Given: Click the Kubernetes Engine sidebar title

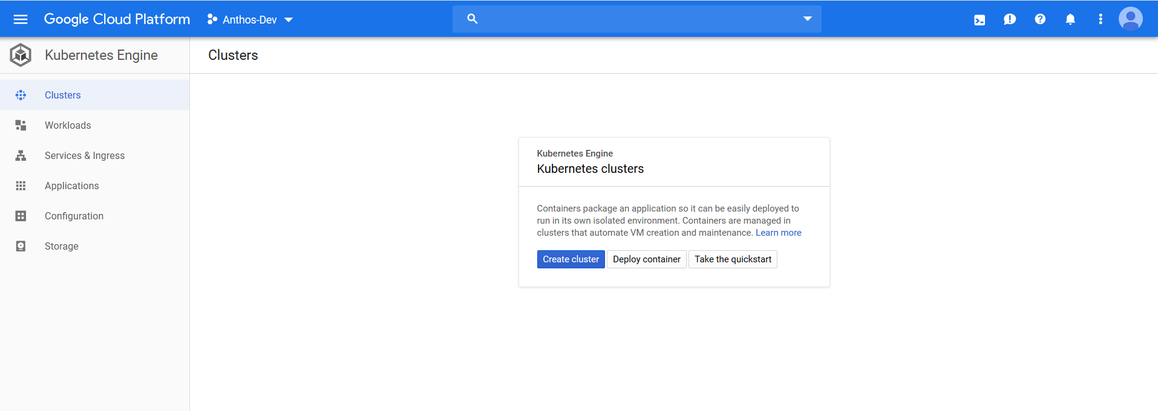Looking at the screenshot, I should point(101,55).
